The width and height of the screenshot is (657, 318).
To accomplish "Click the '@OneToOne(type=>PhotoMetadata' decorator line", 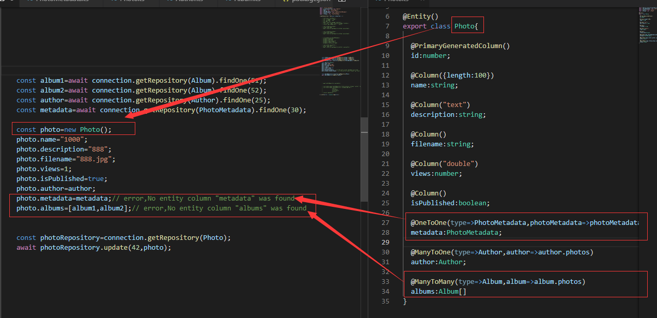I will pos(525,222).
